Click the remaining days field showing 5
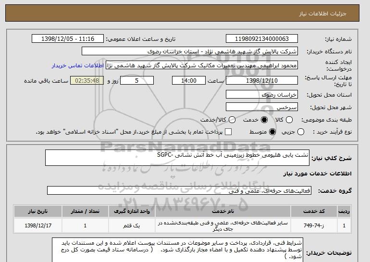 click(137, 80)
